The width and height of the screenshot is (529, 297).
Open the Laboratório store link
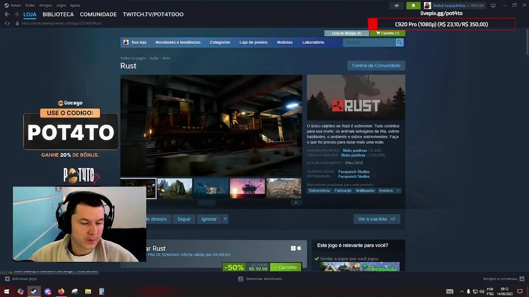point(313,42)
